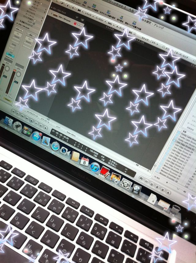Image resolution: width=196 pixels, height=263 pixels.
Task: Toggle the オートメーション view button
Action: (76, 2)
